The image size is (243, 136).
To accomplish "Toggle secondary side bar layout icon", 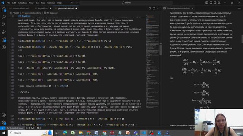I will click(x=215, y=3).
